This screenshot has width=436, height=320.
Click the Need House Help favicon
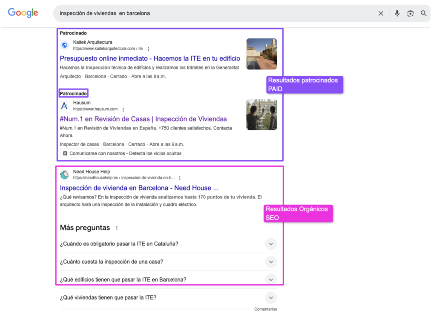point(64,175)
